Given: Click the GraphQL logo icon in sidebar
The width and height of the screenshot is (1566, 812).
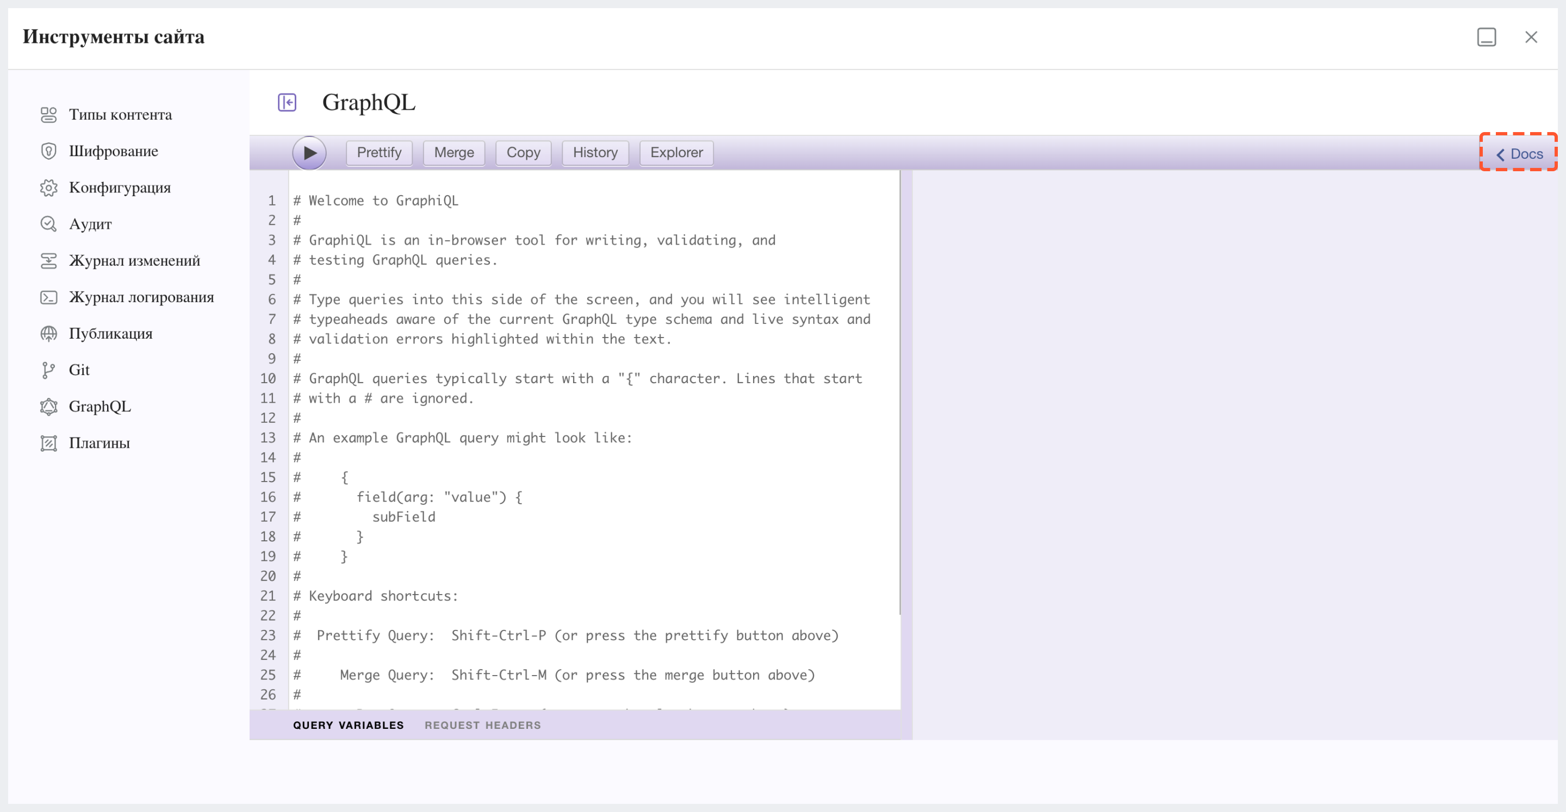Looking at the screenshot, I should [x=48, y=406].
